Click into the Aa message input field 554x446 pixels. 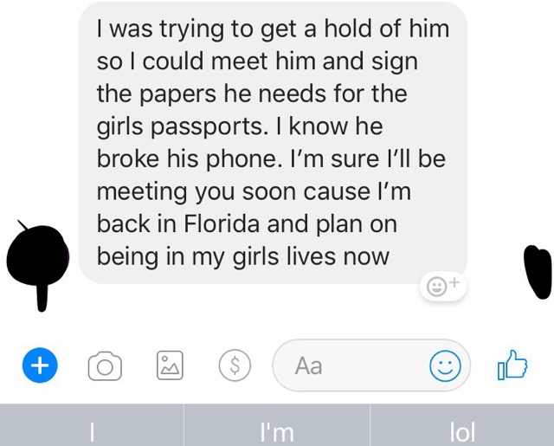371,365
